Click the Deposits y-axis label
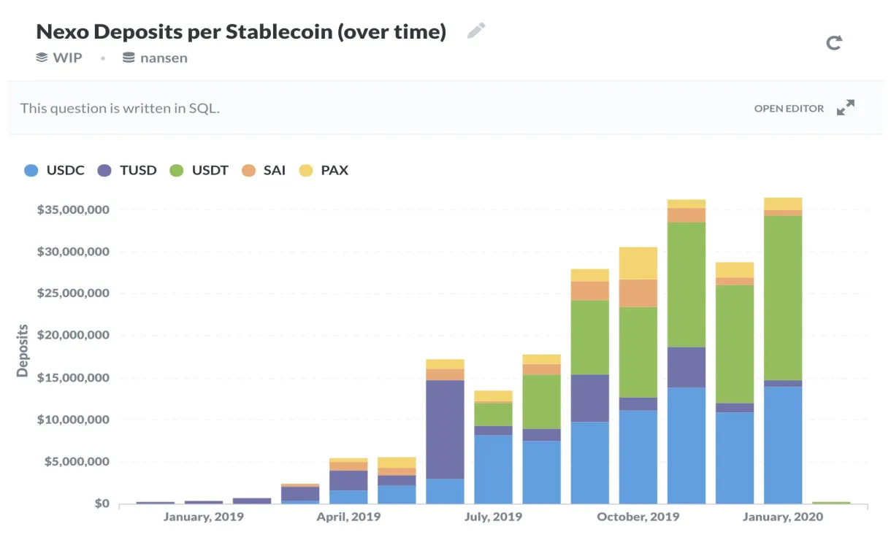This screenshot has width=891, height=540. pos(23,350)
